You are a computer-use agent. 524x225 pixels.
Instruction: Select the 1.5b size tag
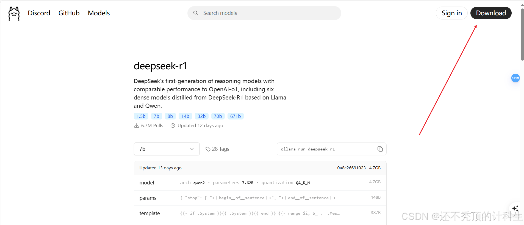coord(141,116)
